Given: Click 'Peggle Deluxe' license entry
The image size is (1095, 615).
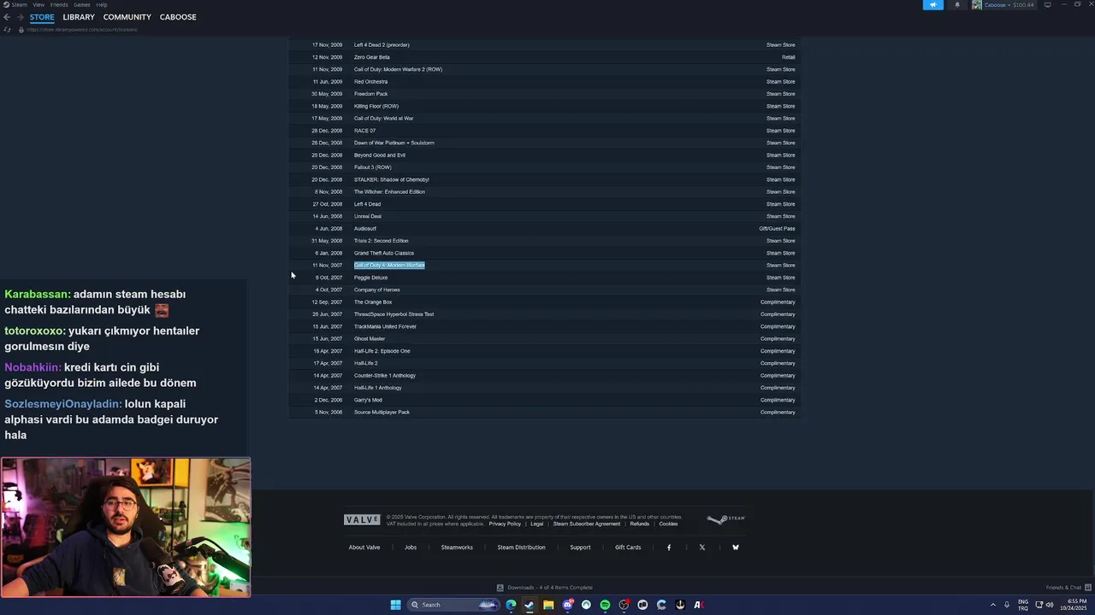Looking at the screenshot, I should [x=370, y=278].
